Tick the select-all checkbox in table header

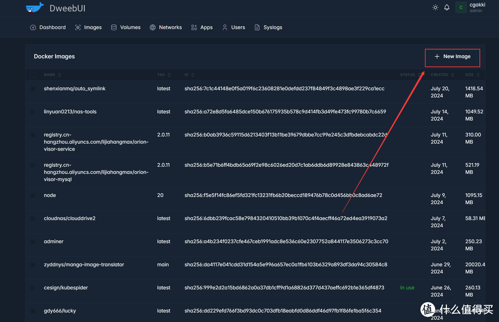pyautogui.click(x=32, y=75)
